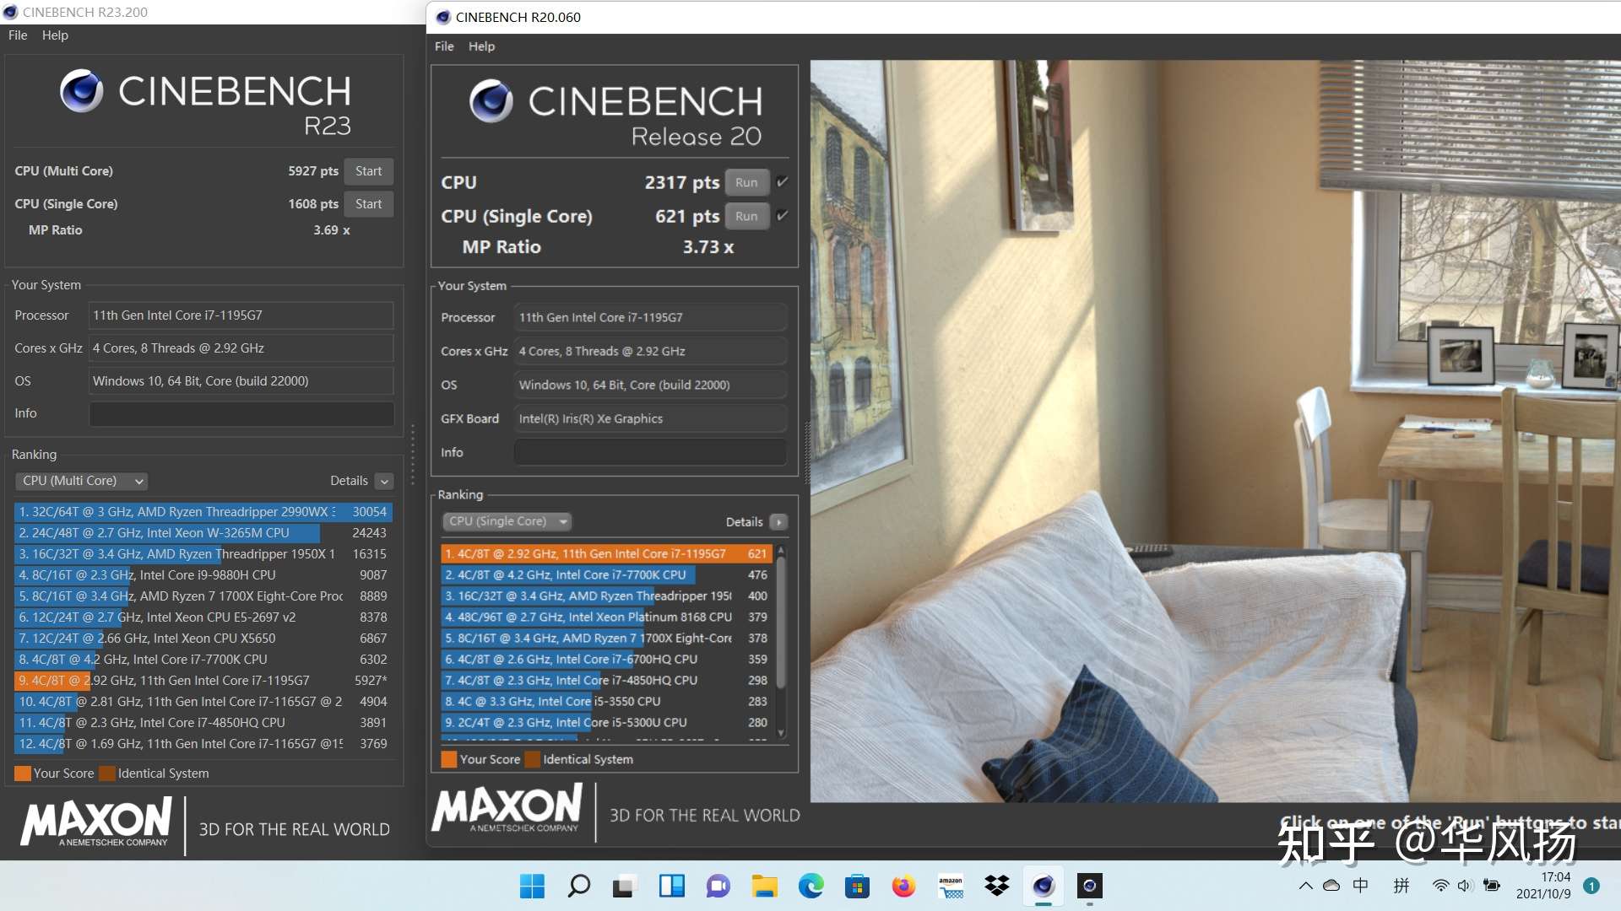Click R23 Info input field

point(241,413)
